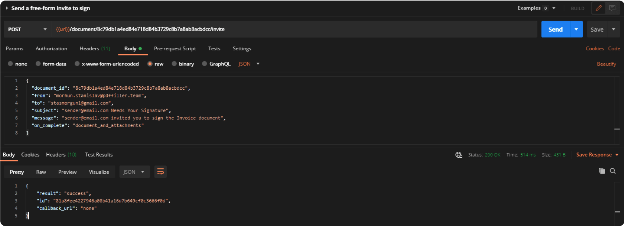Screen dimensions: 624x226
Task: Select form-data body option
Action: [38, 64]
